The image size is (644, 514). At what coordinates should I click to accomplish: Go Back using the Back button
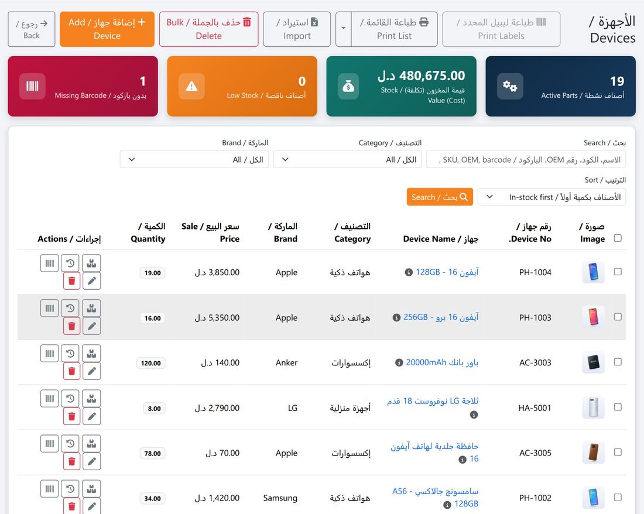pos(32,29)
